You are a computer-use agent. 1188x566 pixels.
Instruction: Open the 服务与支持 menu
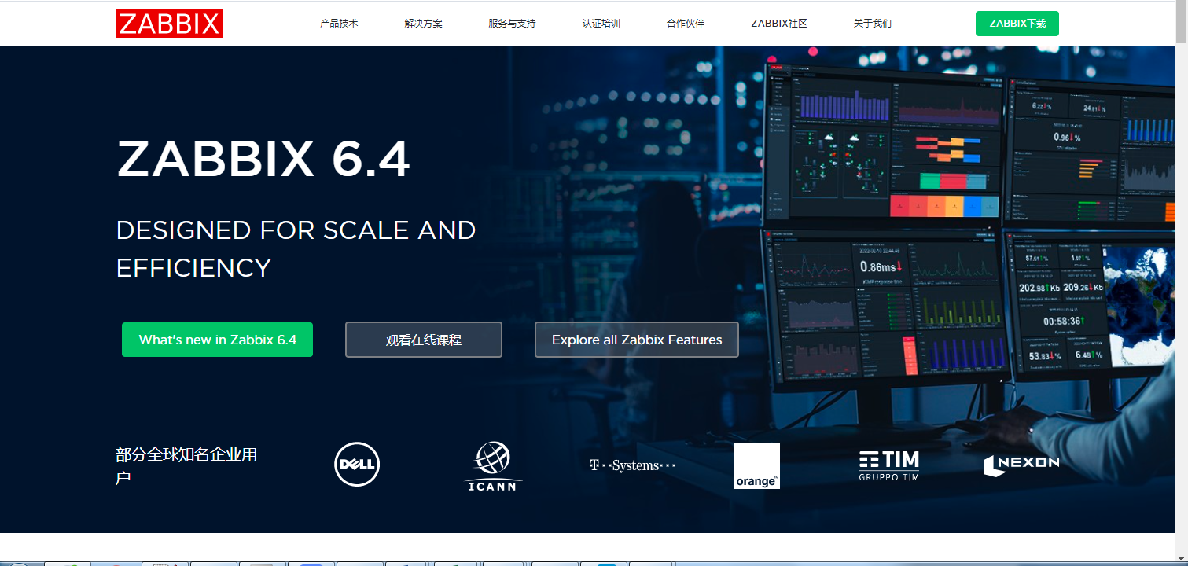click(x=512, y=24)
